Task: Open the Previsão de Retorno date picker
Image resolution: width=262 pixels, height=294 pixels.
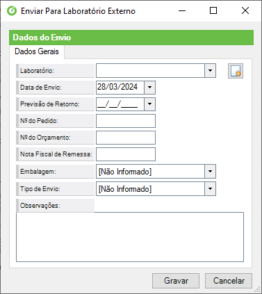Action: [149, 104]
